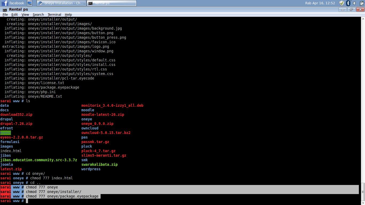The width and height of the screenshot is (365, 205).
Task: Open the Bluetooth tray icon
Action: click(348, 3)
